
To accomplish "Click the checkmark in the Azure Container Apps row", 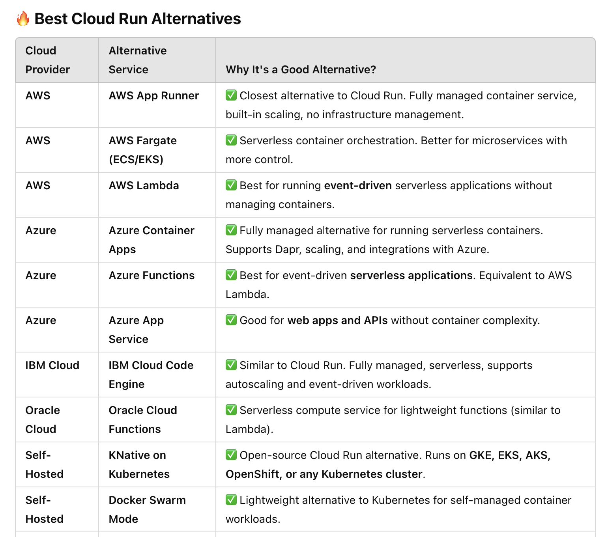I will (231, 230).
